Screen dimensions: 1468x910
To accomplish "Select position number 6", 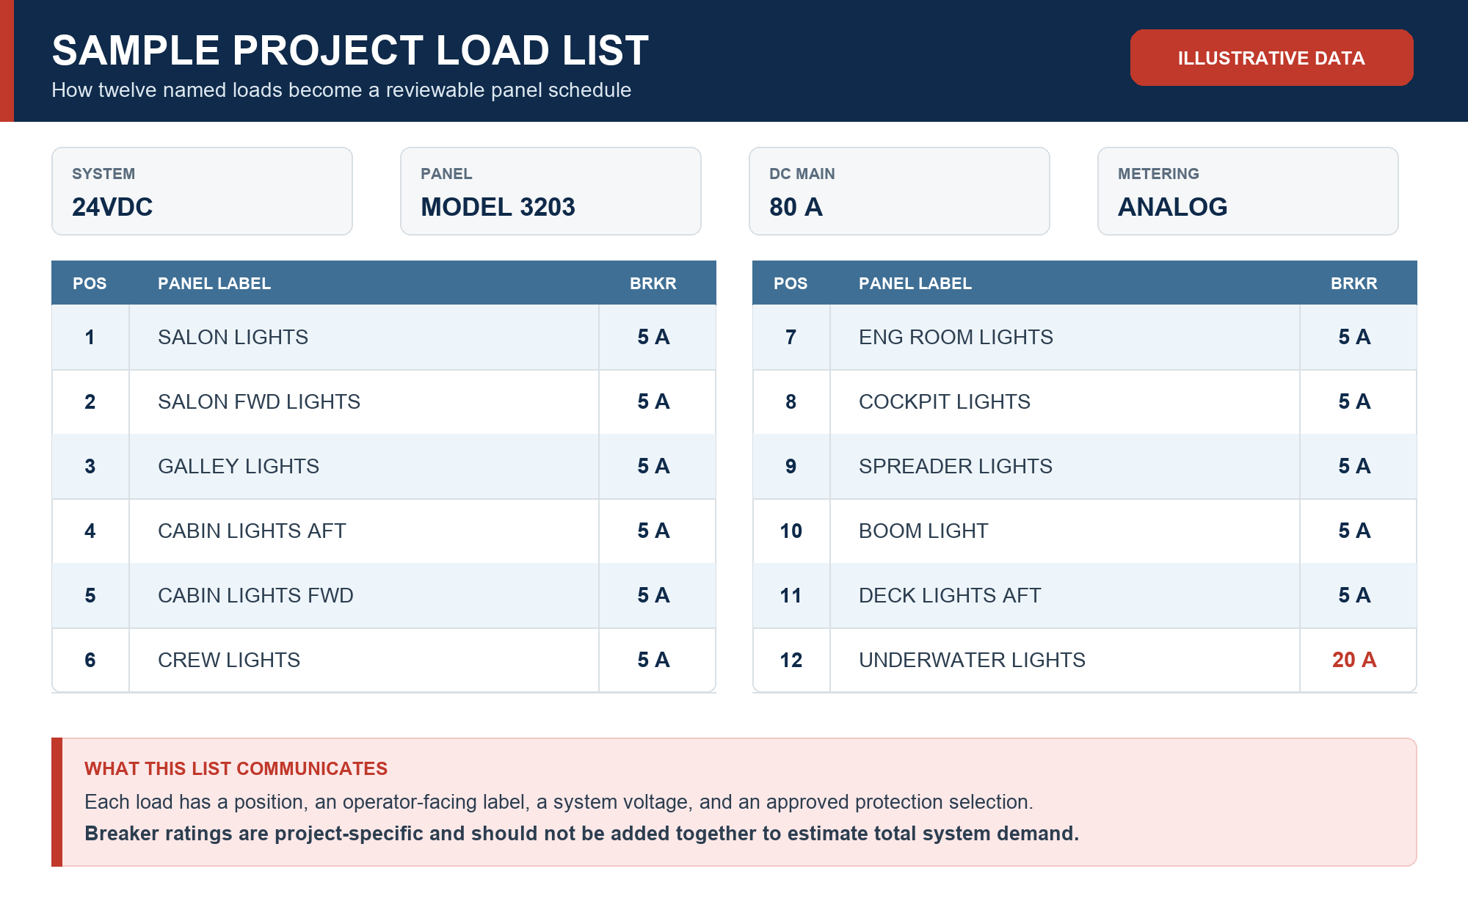I will coord(90,660).
